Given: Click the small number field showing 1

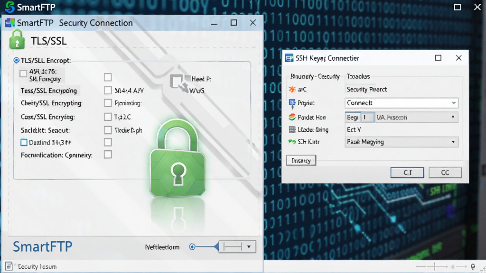Looking at the screenshot, I should coord(367,118).
